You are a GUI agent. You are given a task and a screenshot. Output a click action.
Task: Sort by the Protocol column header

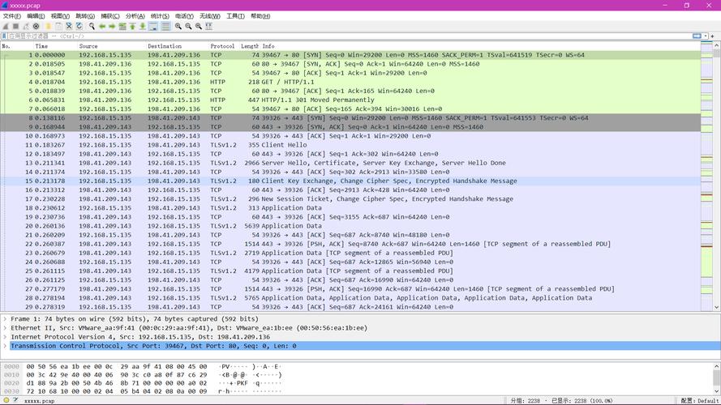tap(225, 46)
